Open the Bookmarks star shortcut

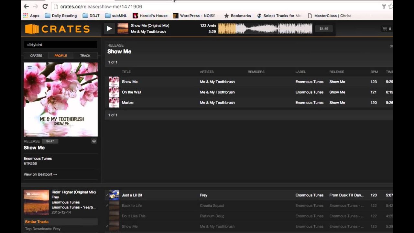(237, 16)
